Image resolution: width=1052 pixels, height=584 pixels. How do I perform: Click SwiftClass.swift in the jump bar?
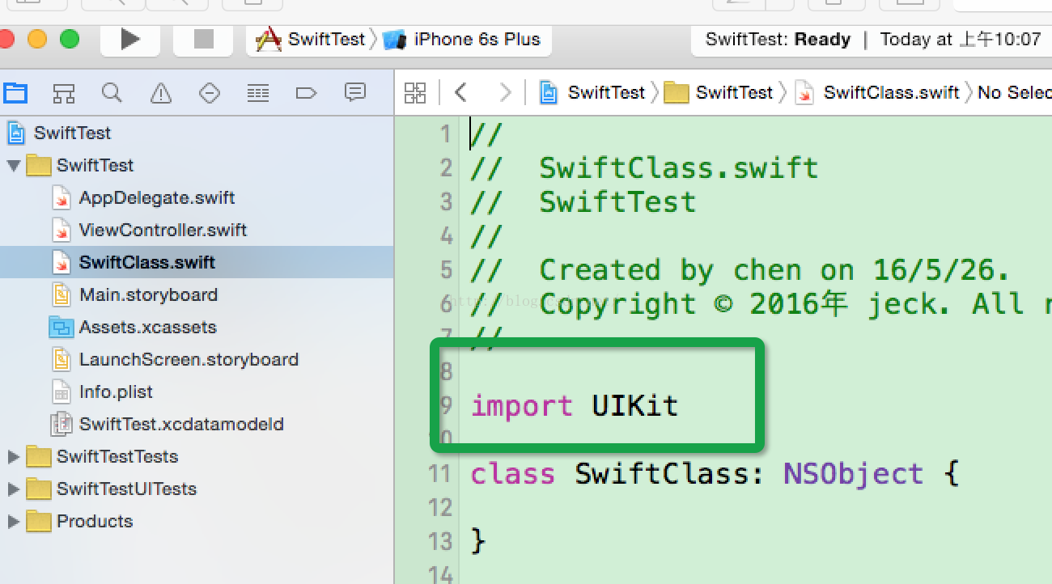point(878,92)
